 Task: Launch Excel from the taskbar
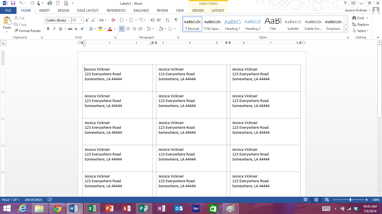point(92,208)
